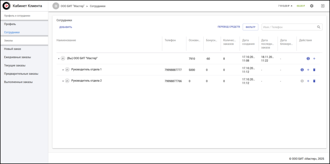
Task: Delete Руководитель отдела 2 with trash icon
Action: [x=314, y=81]
